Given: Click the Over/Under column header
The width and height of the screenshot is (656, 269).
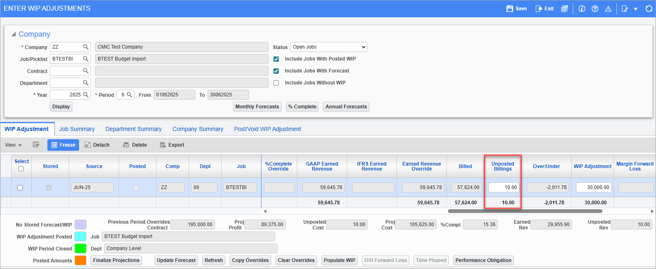Looking at the screenshot, I should [546, 166].
